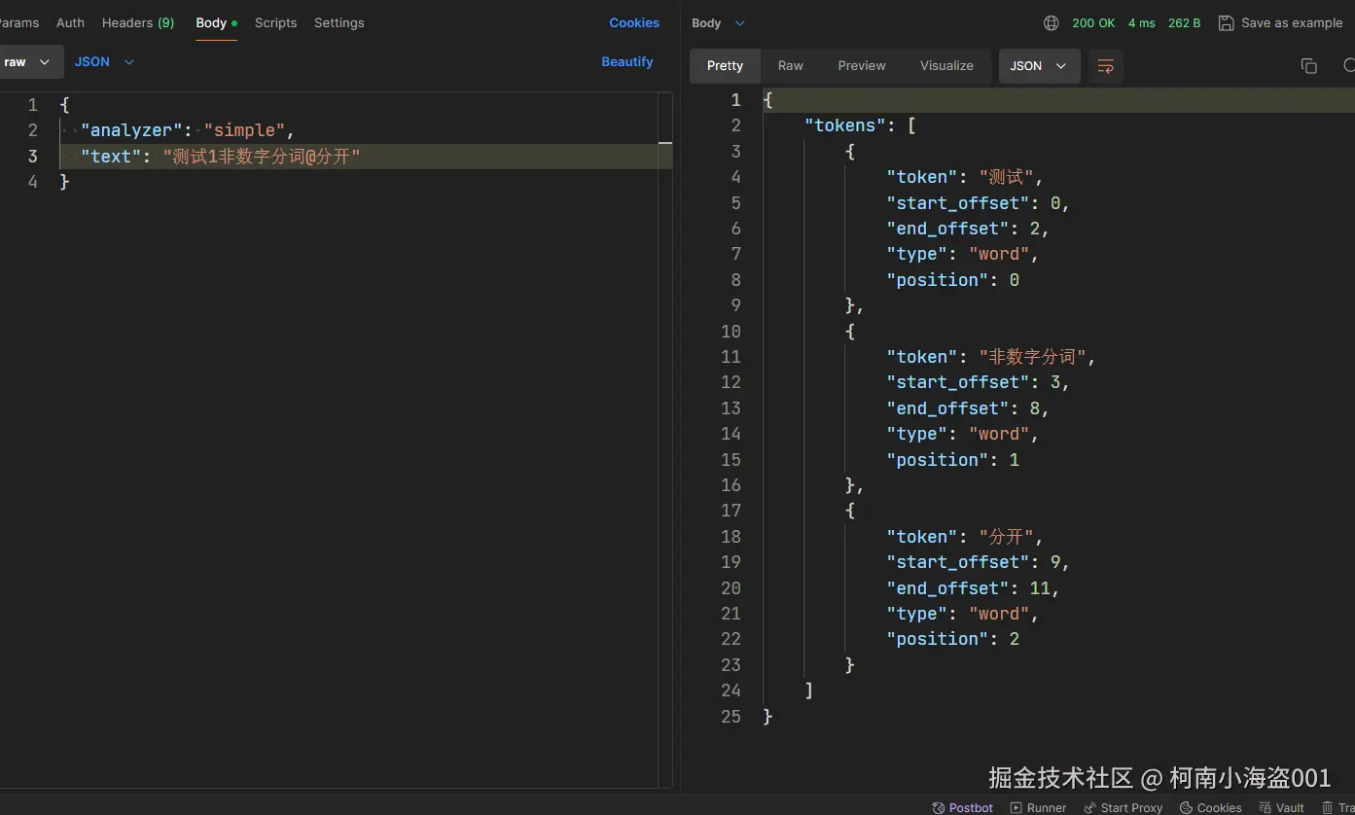Viewport: 1355px width, 815px height.
Task: Open the request JSON format dropdown
Action: pos(104,61)
